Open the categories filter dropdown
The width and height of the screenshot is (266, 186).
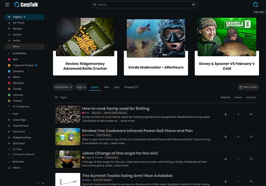coord(63,87)
